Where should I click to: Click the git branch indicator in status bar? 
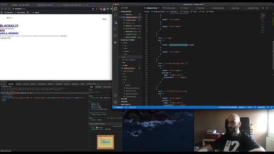pos(119,107)
